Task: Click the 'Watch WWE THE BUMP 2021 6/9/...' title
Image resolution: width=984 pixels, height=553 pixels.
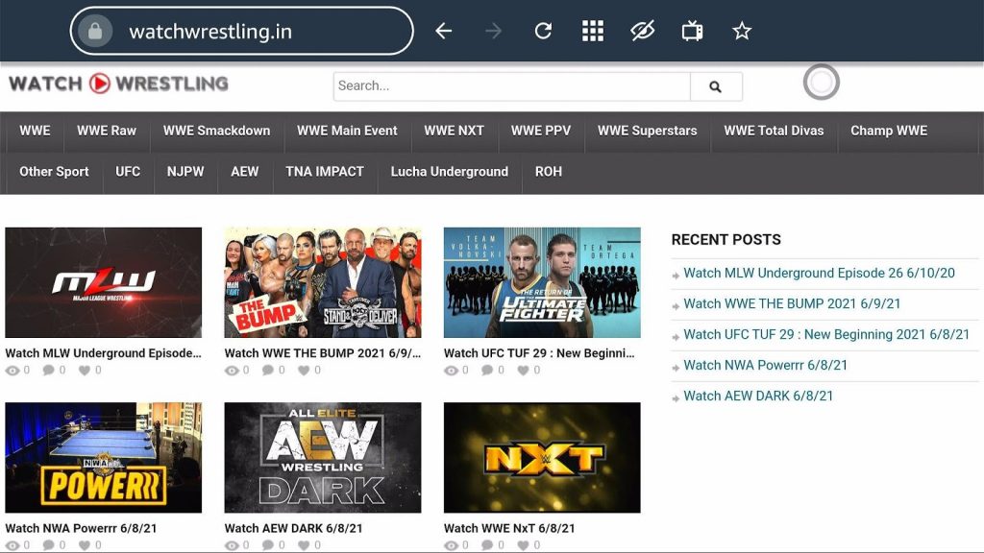Action: pyautogui.click(x=323, y=353)
